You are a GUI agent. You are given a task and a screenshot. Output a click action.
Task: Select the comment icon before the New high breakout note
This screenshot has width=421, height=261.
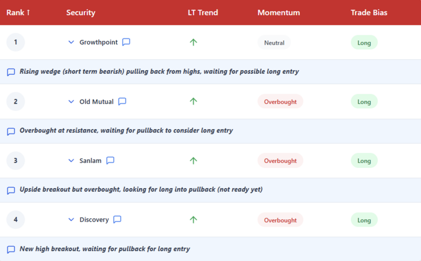coord(11,250)
